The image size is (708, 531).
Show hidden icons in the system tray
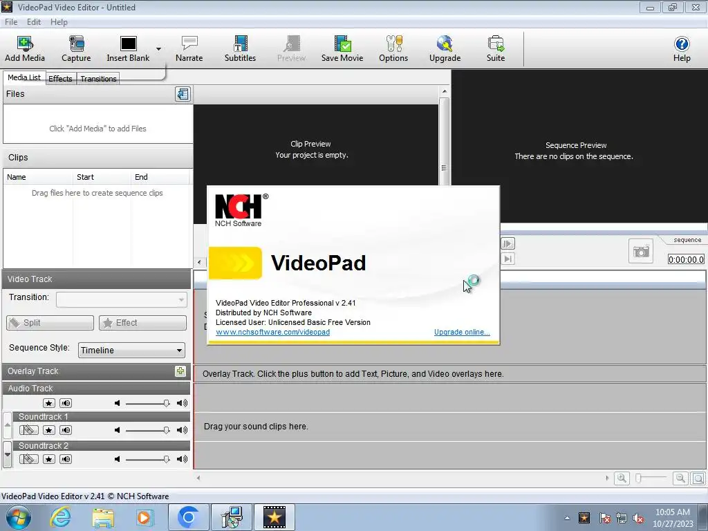click(x=567, y=518)
